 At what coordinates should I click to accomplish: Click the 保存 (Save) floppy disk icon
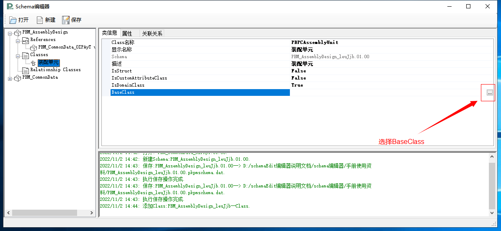(66, 20)
